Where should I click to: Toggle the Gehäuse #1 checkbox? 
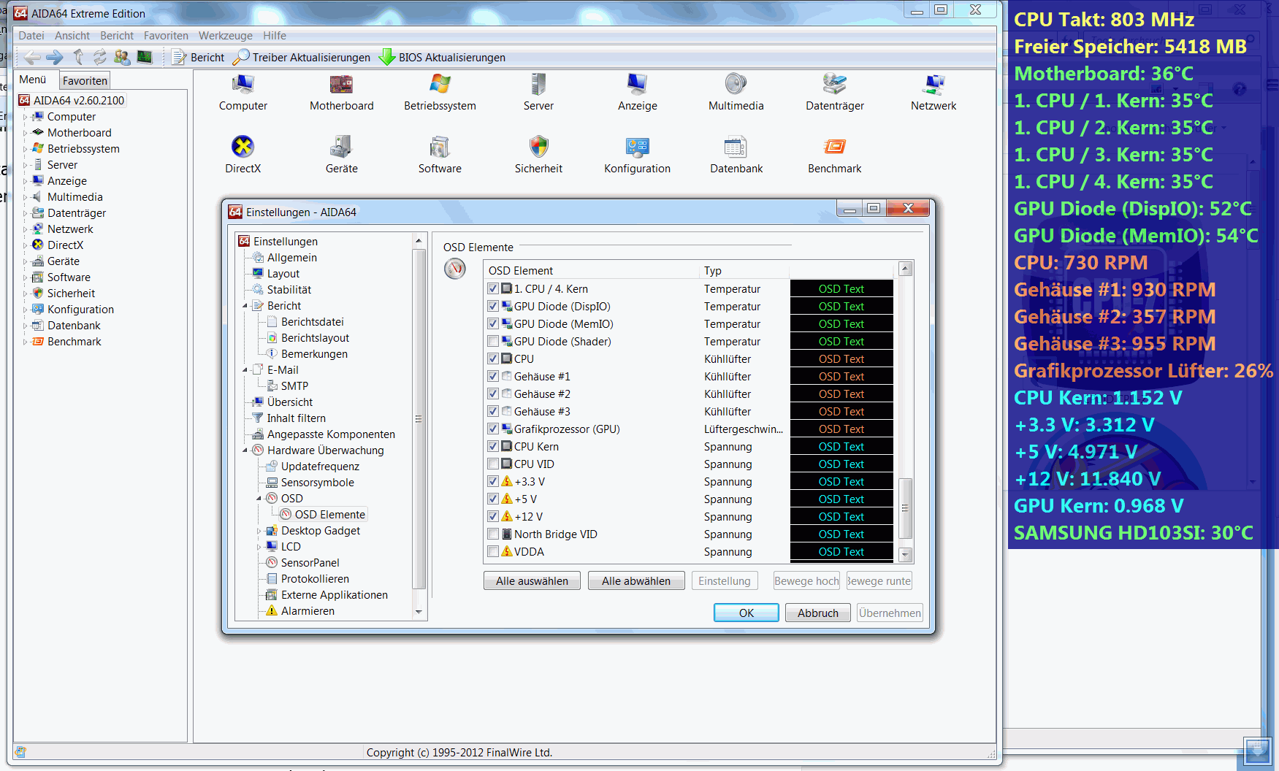pos(493,376)
